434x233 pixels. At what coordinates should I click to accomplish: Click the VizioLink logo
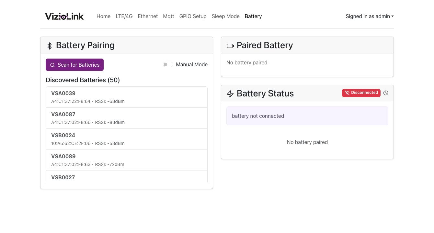[x=64, y=16]
